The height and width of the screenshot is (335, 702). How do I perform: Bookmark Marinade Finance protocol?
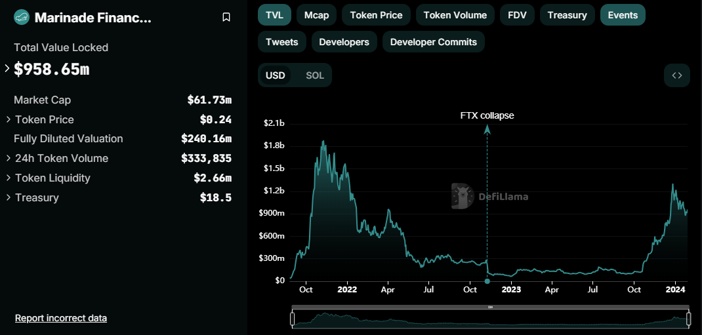point(226,18)
